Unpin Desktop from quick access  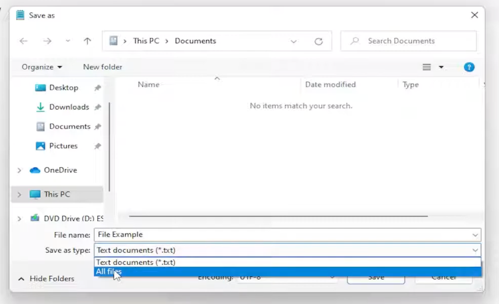(x=98, y=87)
